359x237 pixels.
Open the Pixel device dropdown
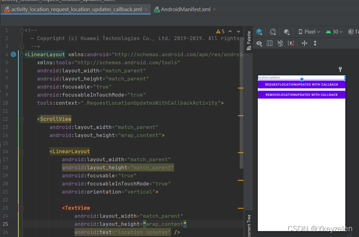(x=309, y=32)
